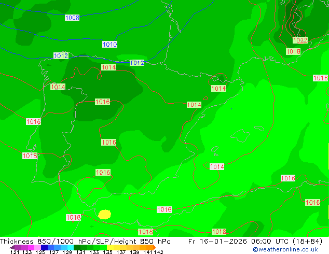
Task: Click the blue 1010 isobar label
Action: point(109,44)
